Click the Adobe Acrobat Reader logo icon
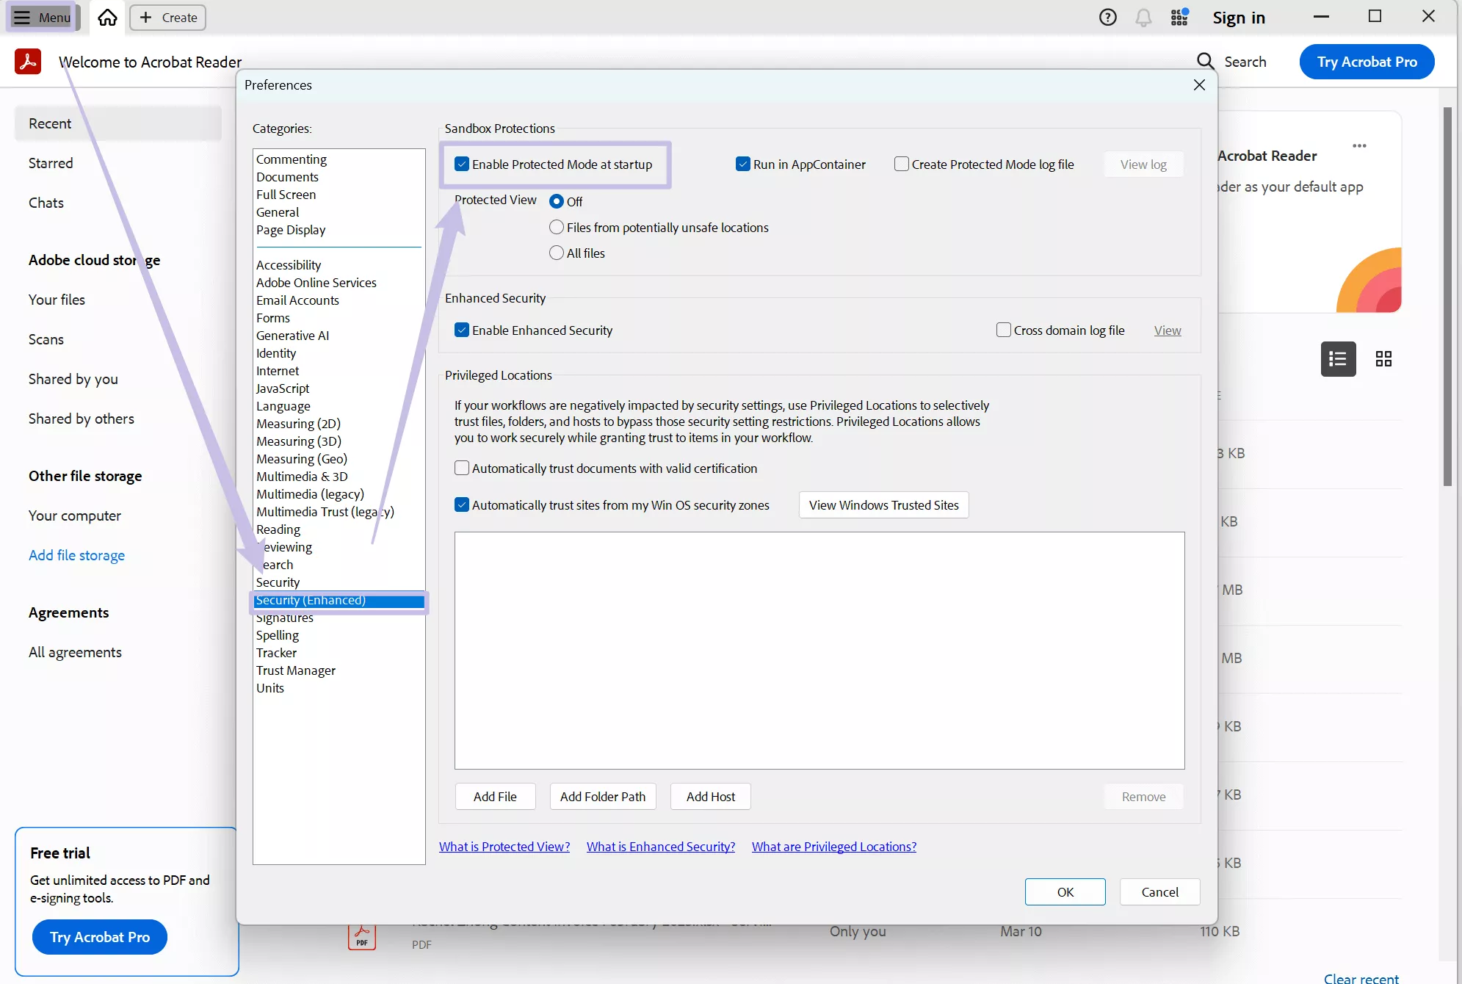Screen dimensions: 1462x984 (28, 62)
